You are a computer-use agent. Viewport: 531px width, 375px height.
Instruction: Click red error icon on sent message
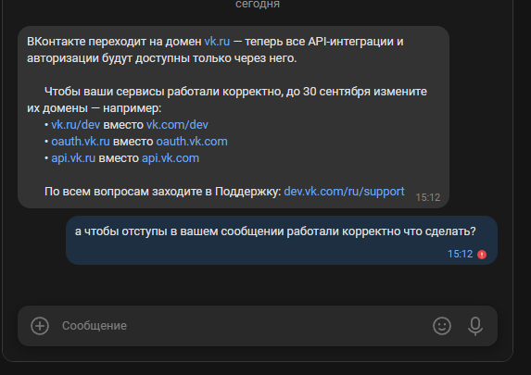[482, 255]
